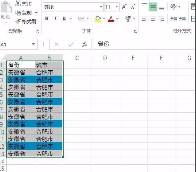Select the Format Painter (格式刷) tool
The image size is (196, 172).
[26, 22]
